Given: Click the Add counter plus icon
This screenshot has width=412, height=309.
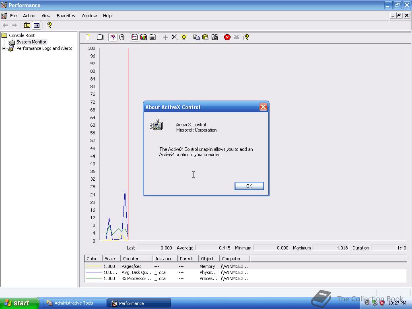Looking at the screenshot, I should (x=165, y=37).
